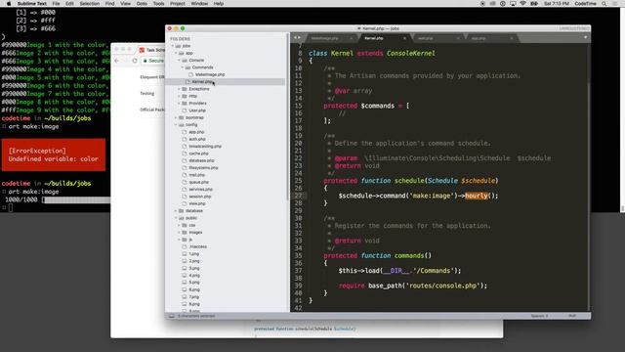Close the MakeImage.php editor tab
This screenshot has width=625, height=352.
352,38
